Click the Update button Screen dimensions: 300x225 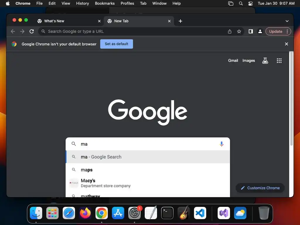click(x=275, y=31)
